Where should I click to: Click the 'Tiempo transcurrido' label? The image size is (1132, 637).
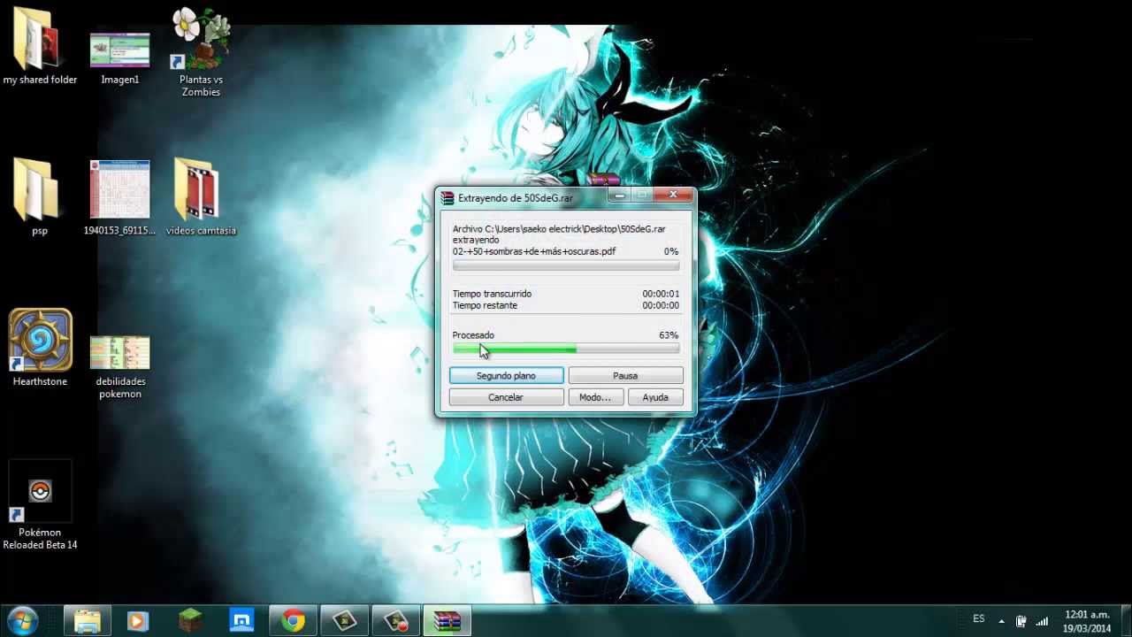pyautogui.click(x=492, y=294)
